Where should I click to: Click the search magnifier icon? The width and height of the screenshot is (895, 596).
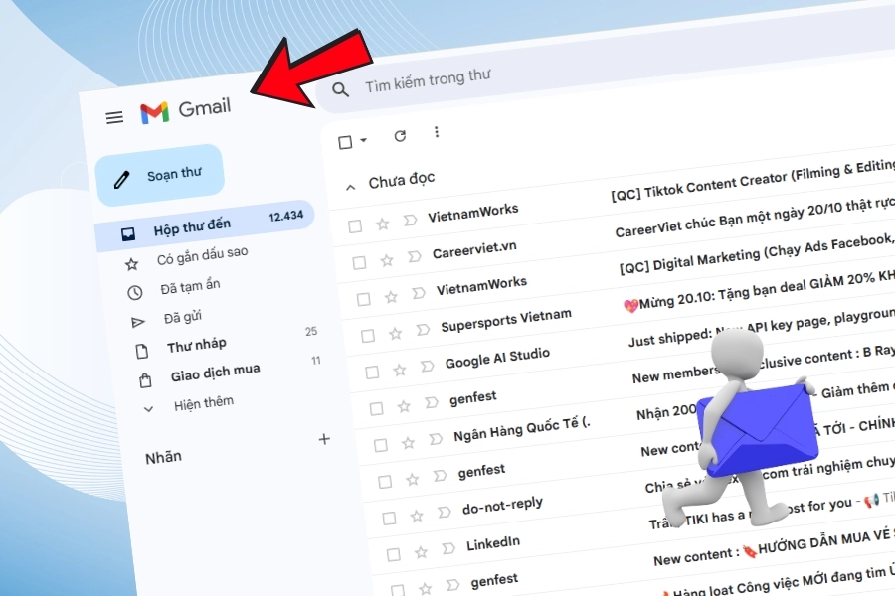[x=341, y=89]
